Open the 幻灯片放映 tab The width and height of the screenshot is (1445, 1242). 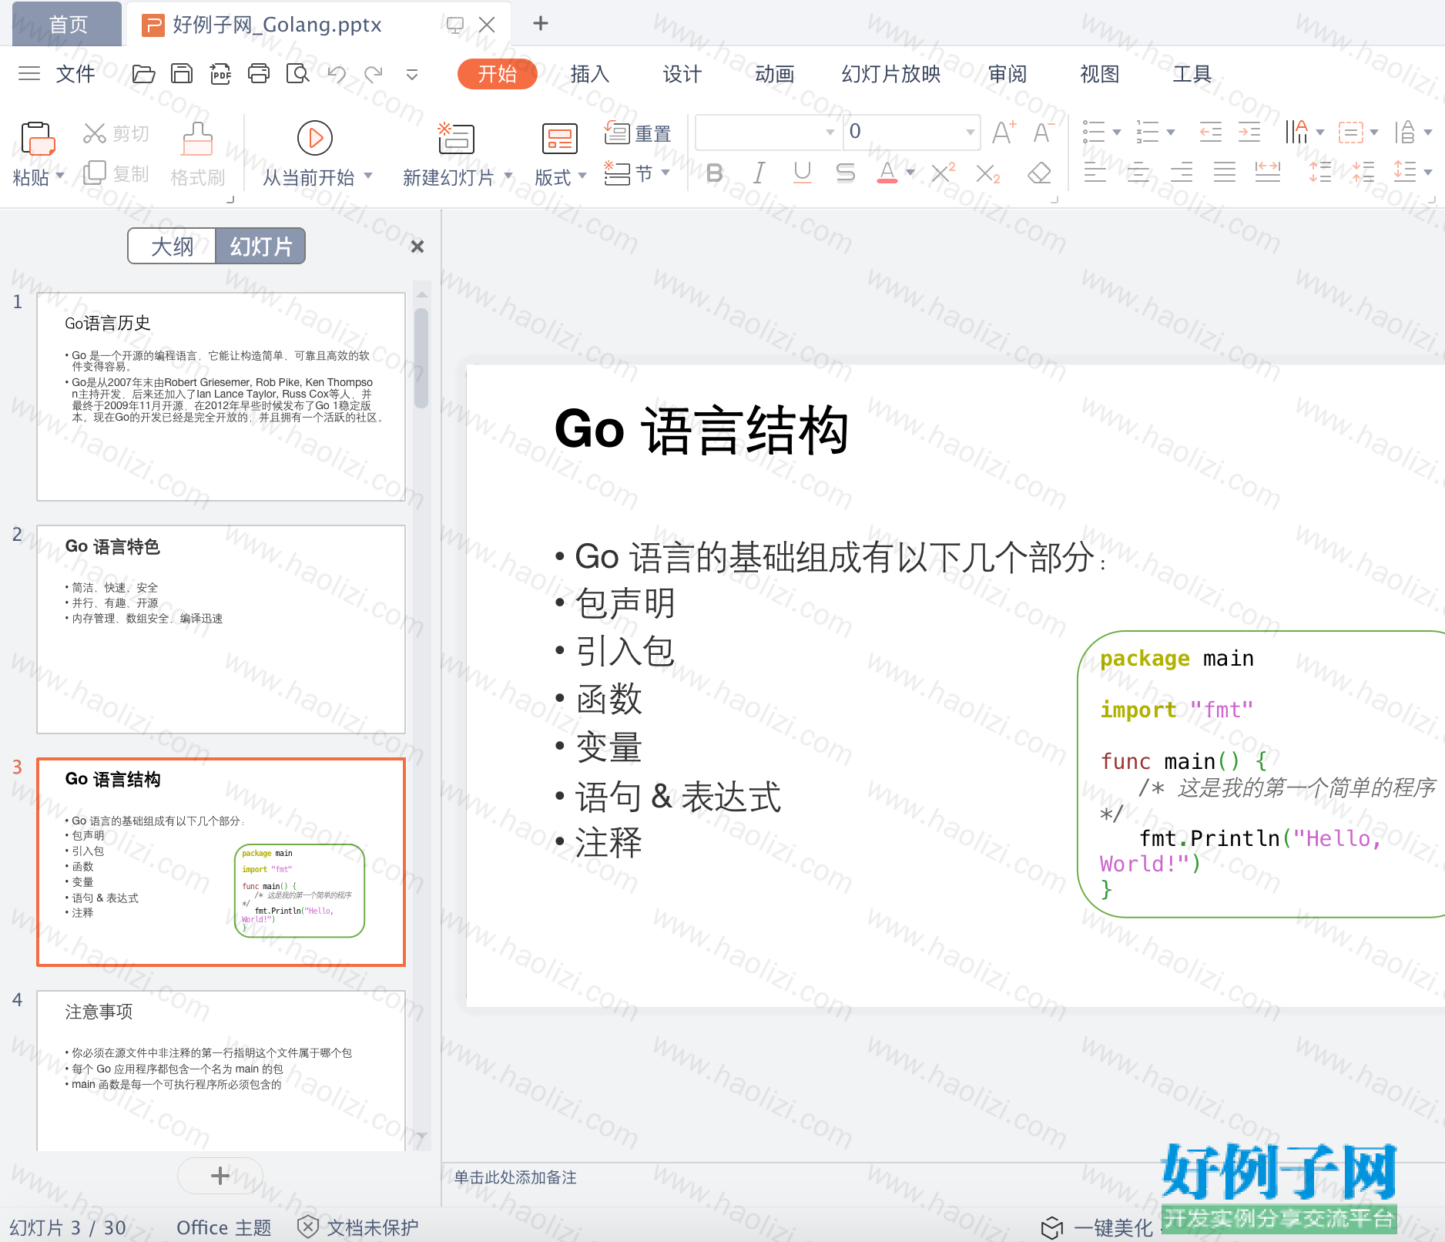(x=891, y=74)
